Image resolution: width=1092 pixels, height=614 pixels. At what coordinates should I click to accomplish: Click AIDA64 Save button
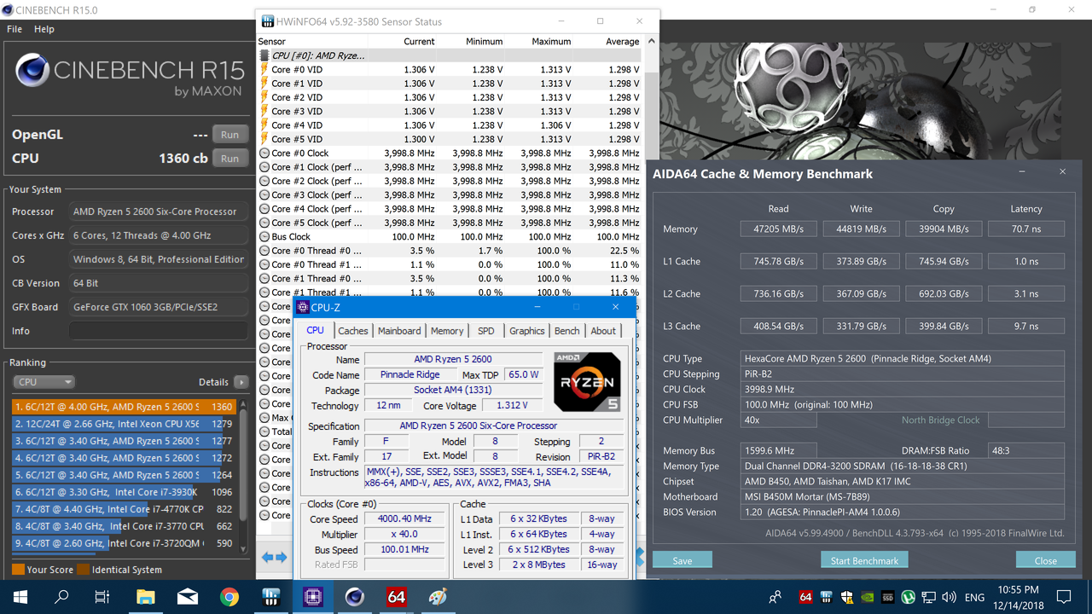click(x=682, y=560)
